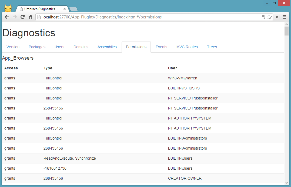The image size is (291, 187).
Task: Close the Umbraco Diagnostics browser tab
Action: click(65, 9)
